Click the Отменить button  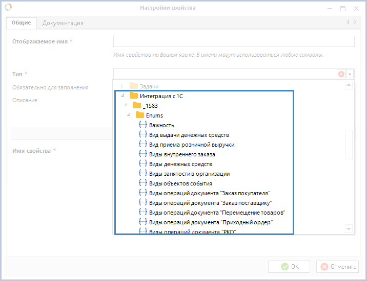tap(337, 267)
